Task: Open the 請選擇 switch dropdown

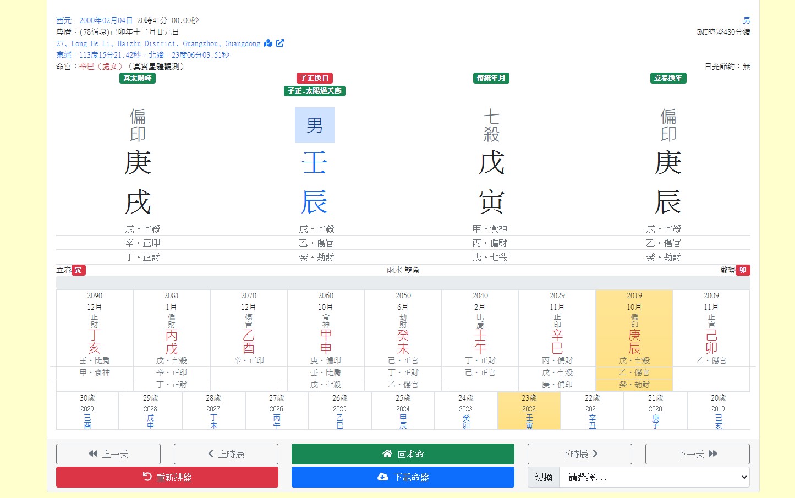Action: (x=654, y=477)
